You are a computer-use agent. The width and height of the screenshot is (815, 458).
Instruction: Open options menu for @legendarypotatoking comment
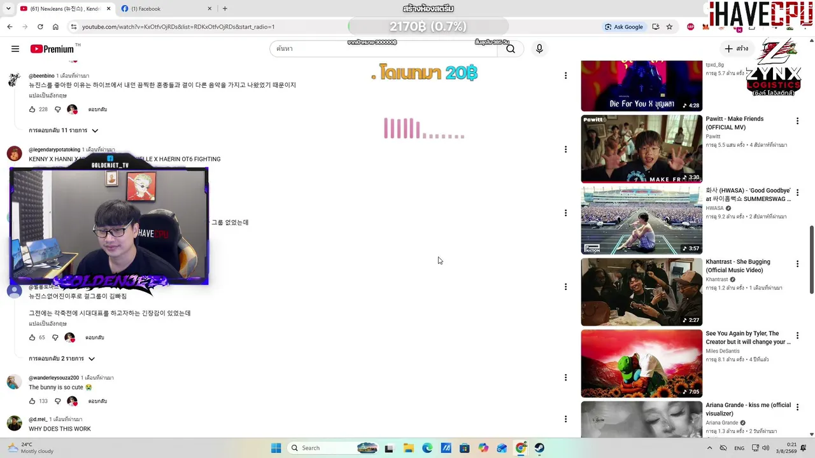pyautogui.click(x=565, y=149)
